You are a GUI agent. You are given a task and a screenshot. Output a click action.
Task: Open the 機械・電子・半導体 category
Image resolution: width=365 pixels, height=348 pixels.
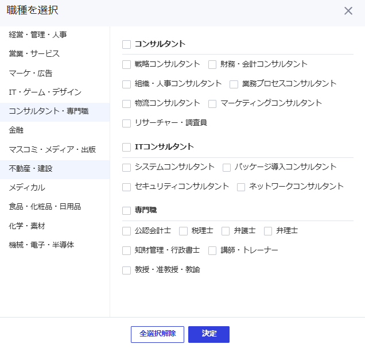pos(55,245)
